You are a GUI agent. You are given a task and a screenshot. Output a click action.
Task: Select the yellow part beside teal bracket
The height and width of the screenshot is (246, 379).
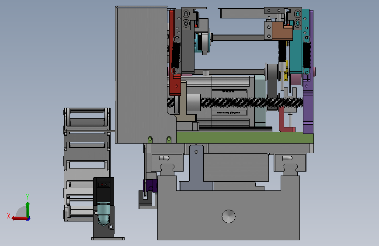285,71
